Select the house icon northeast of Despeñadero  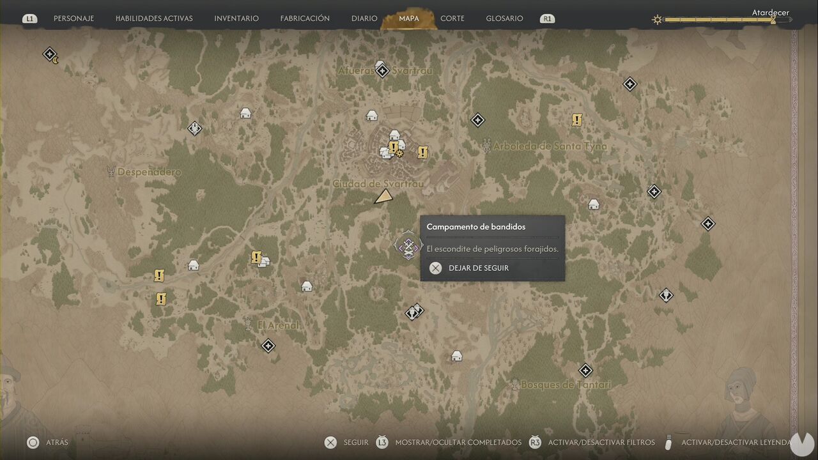pyautogui.click(x=245, y=113)
